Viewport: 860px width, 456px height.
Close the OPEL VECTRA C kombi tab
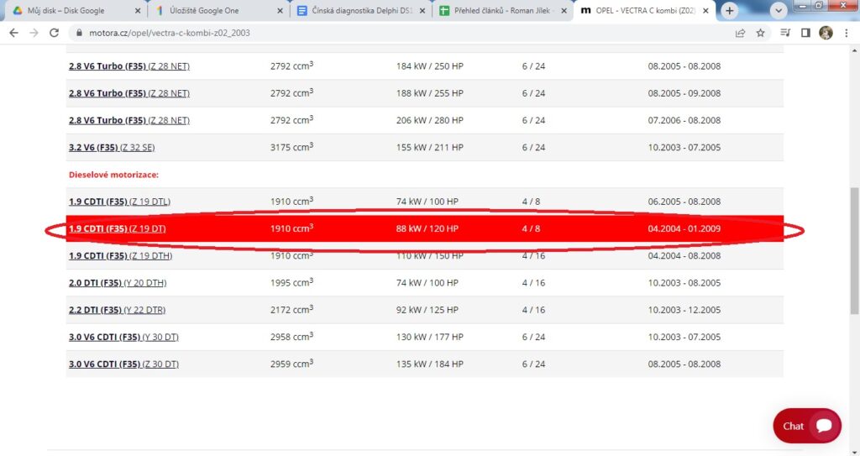coord(705,10)
